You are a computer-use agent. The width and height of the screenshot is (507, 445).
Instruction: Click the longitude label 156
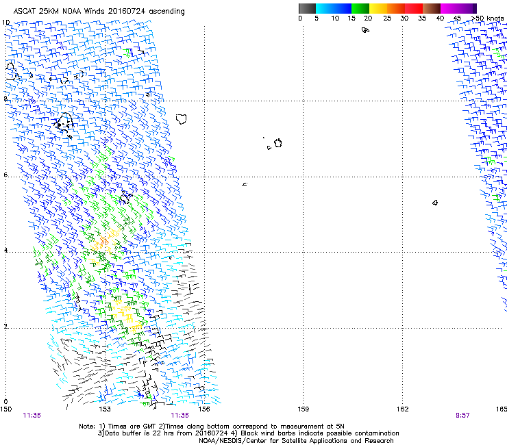pyautogui.click(x=204, y=409)
